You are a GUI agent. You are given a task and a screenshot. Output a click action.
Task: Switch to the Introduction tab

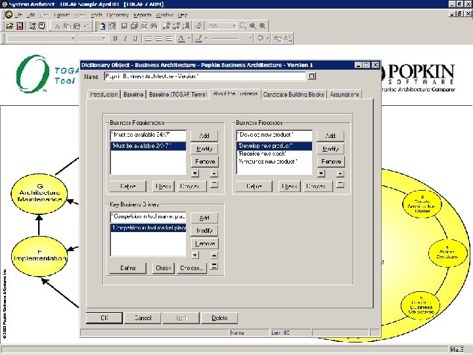(x=104, y=95)
